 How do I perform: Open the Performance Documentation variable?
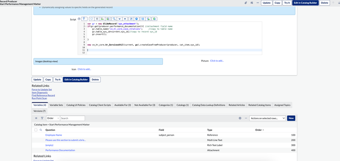60,150
